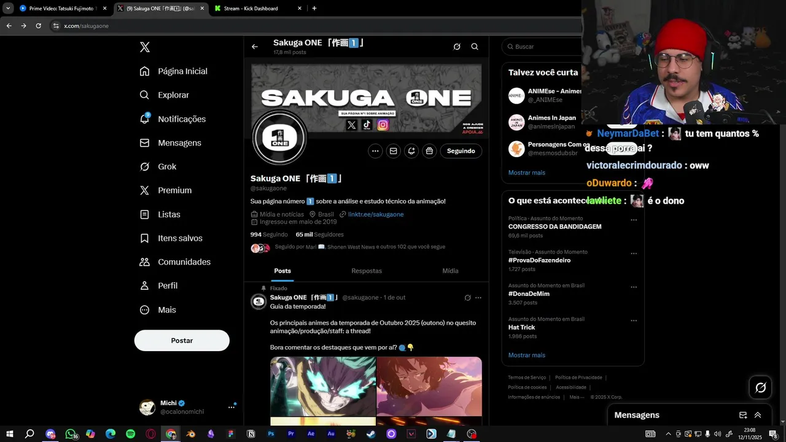Click the Seguindo button to unfollow
Image resolution: width=786 pixels, height=442 pixels.
point(461,151)
